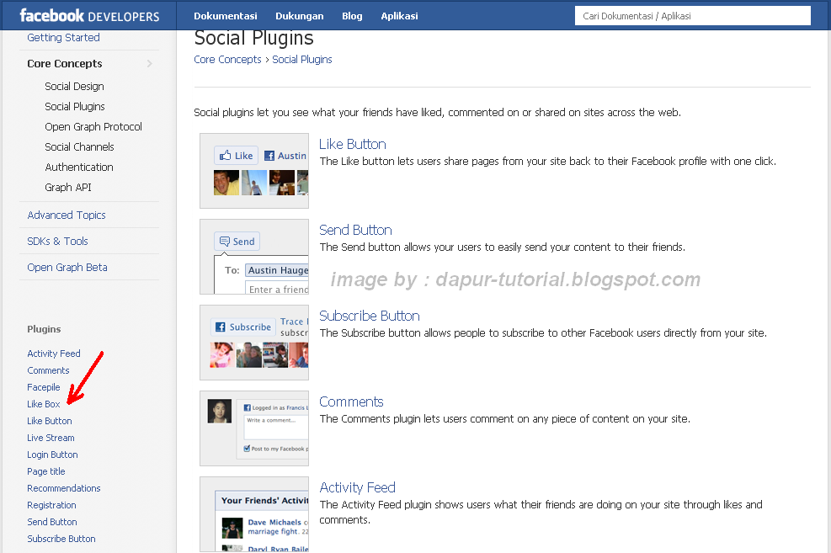Open Social Design in sidebar
This screenshot has width=831, height=553.
[74, 87]
